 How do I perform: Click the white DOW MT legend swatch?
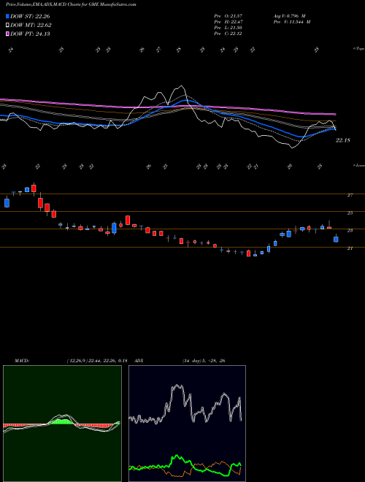7,26
